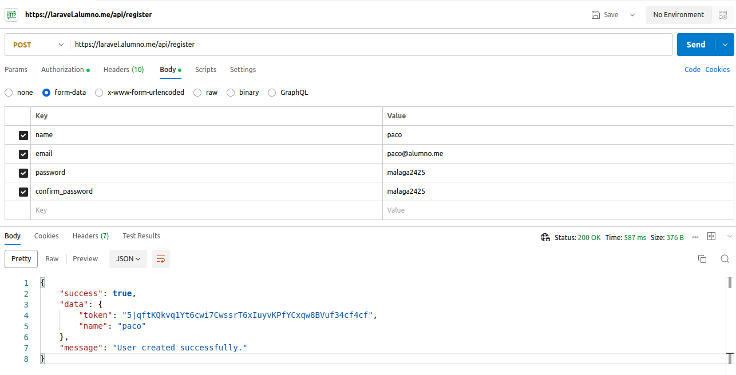Switch to the request Body tab

pyautogui.click(x=170, y=70)
